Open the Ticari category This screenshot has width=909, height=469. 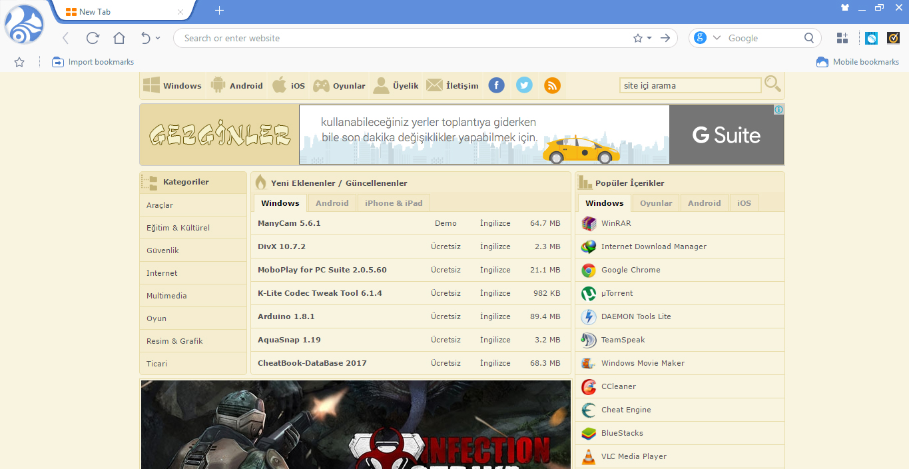pyautogui.click(x=193, y=364)
